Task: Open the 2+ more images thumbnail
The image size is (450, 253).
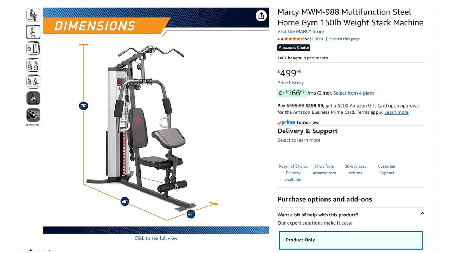Action: click(33, 98)
